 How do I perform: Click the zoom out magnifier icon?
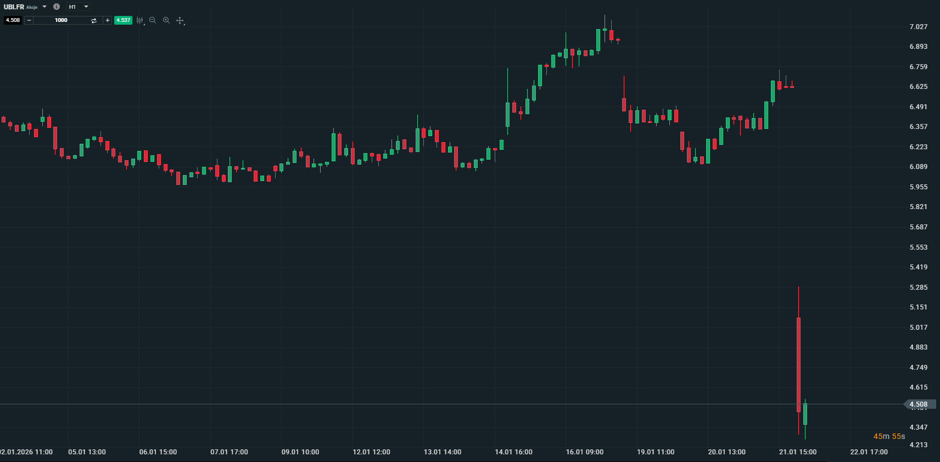(x=153, y=20)
